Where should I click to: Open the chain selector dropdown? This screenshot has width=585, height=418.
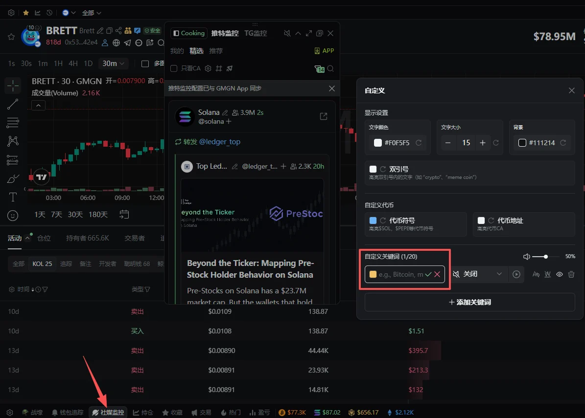coord(69,13)
